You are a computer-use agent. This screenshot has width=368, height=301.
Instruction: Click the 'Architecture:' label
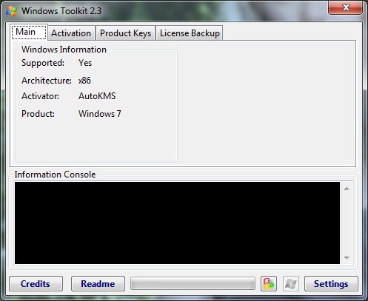click(47, 81)
